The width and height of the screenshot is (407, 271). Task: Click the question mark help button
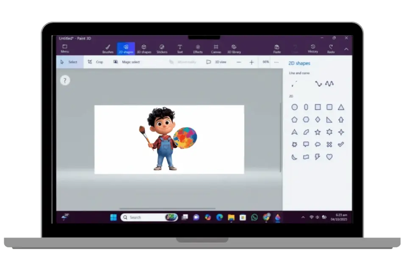pyautogui.click(x=65, y=80)
